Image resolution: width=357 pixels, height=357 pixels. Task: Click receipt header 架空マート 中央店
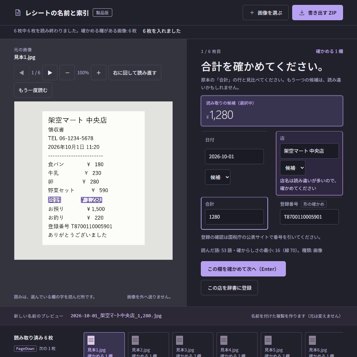tap(77, 120)
